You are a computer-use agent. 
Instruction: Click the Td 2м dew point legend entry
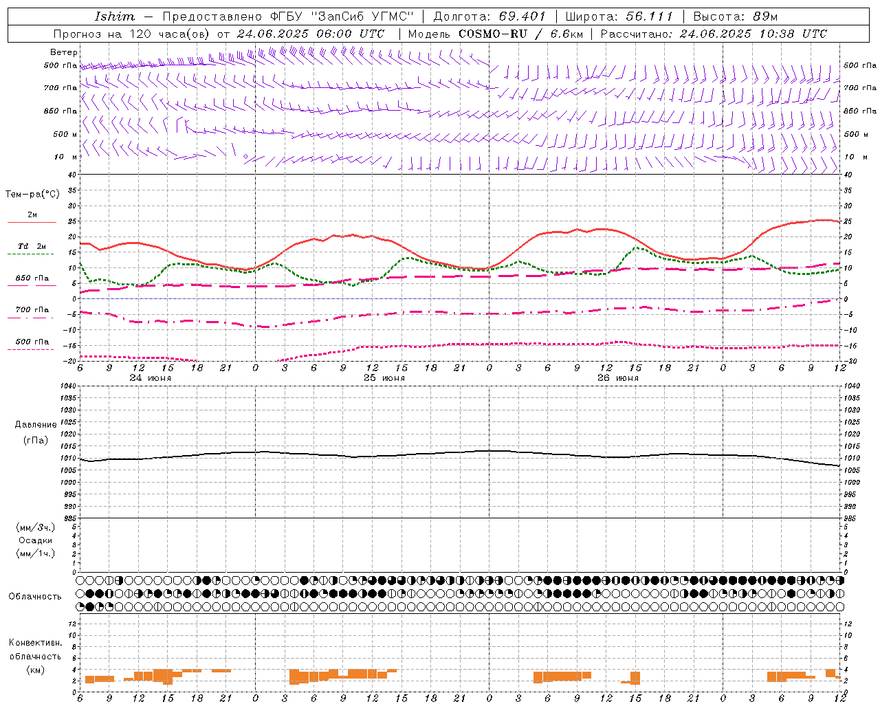[x=32, y=246]
